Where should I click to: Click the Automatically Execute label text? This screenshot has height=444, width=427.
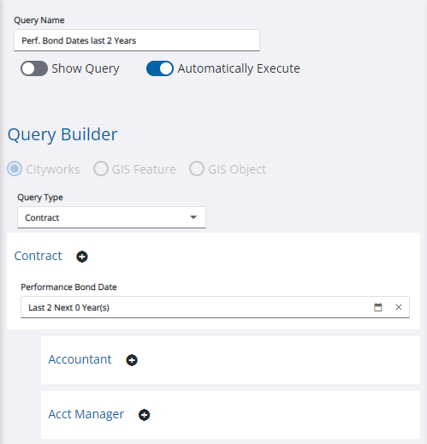click(239, 68)
